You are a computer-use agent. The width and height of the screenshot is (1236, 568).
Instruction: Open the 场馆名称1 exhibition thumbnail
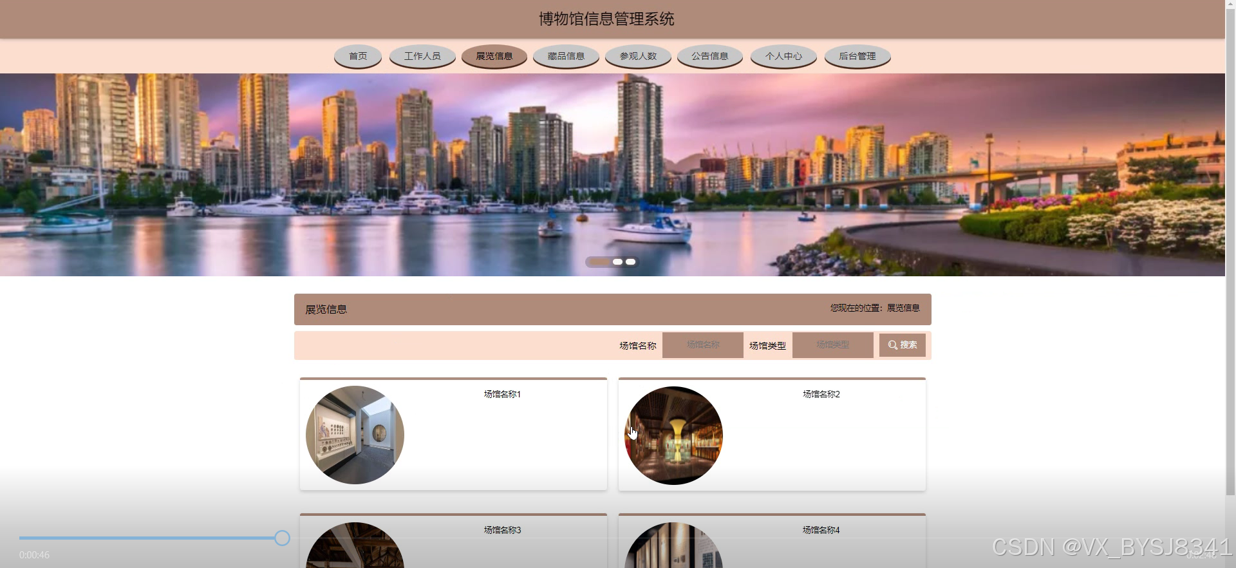355,435
